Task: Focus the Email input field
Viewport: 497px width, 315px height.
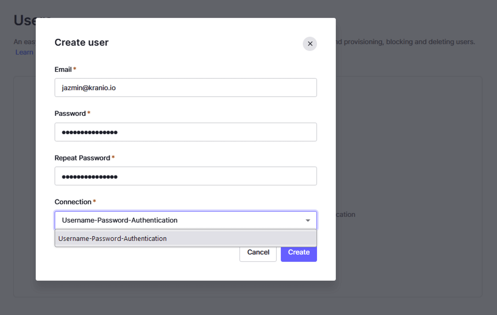Action: (185, 88)
